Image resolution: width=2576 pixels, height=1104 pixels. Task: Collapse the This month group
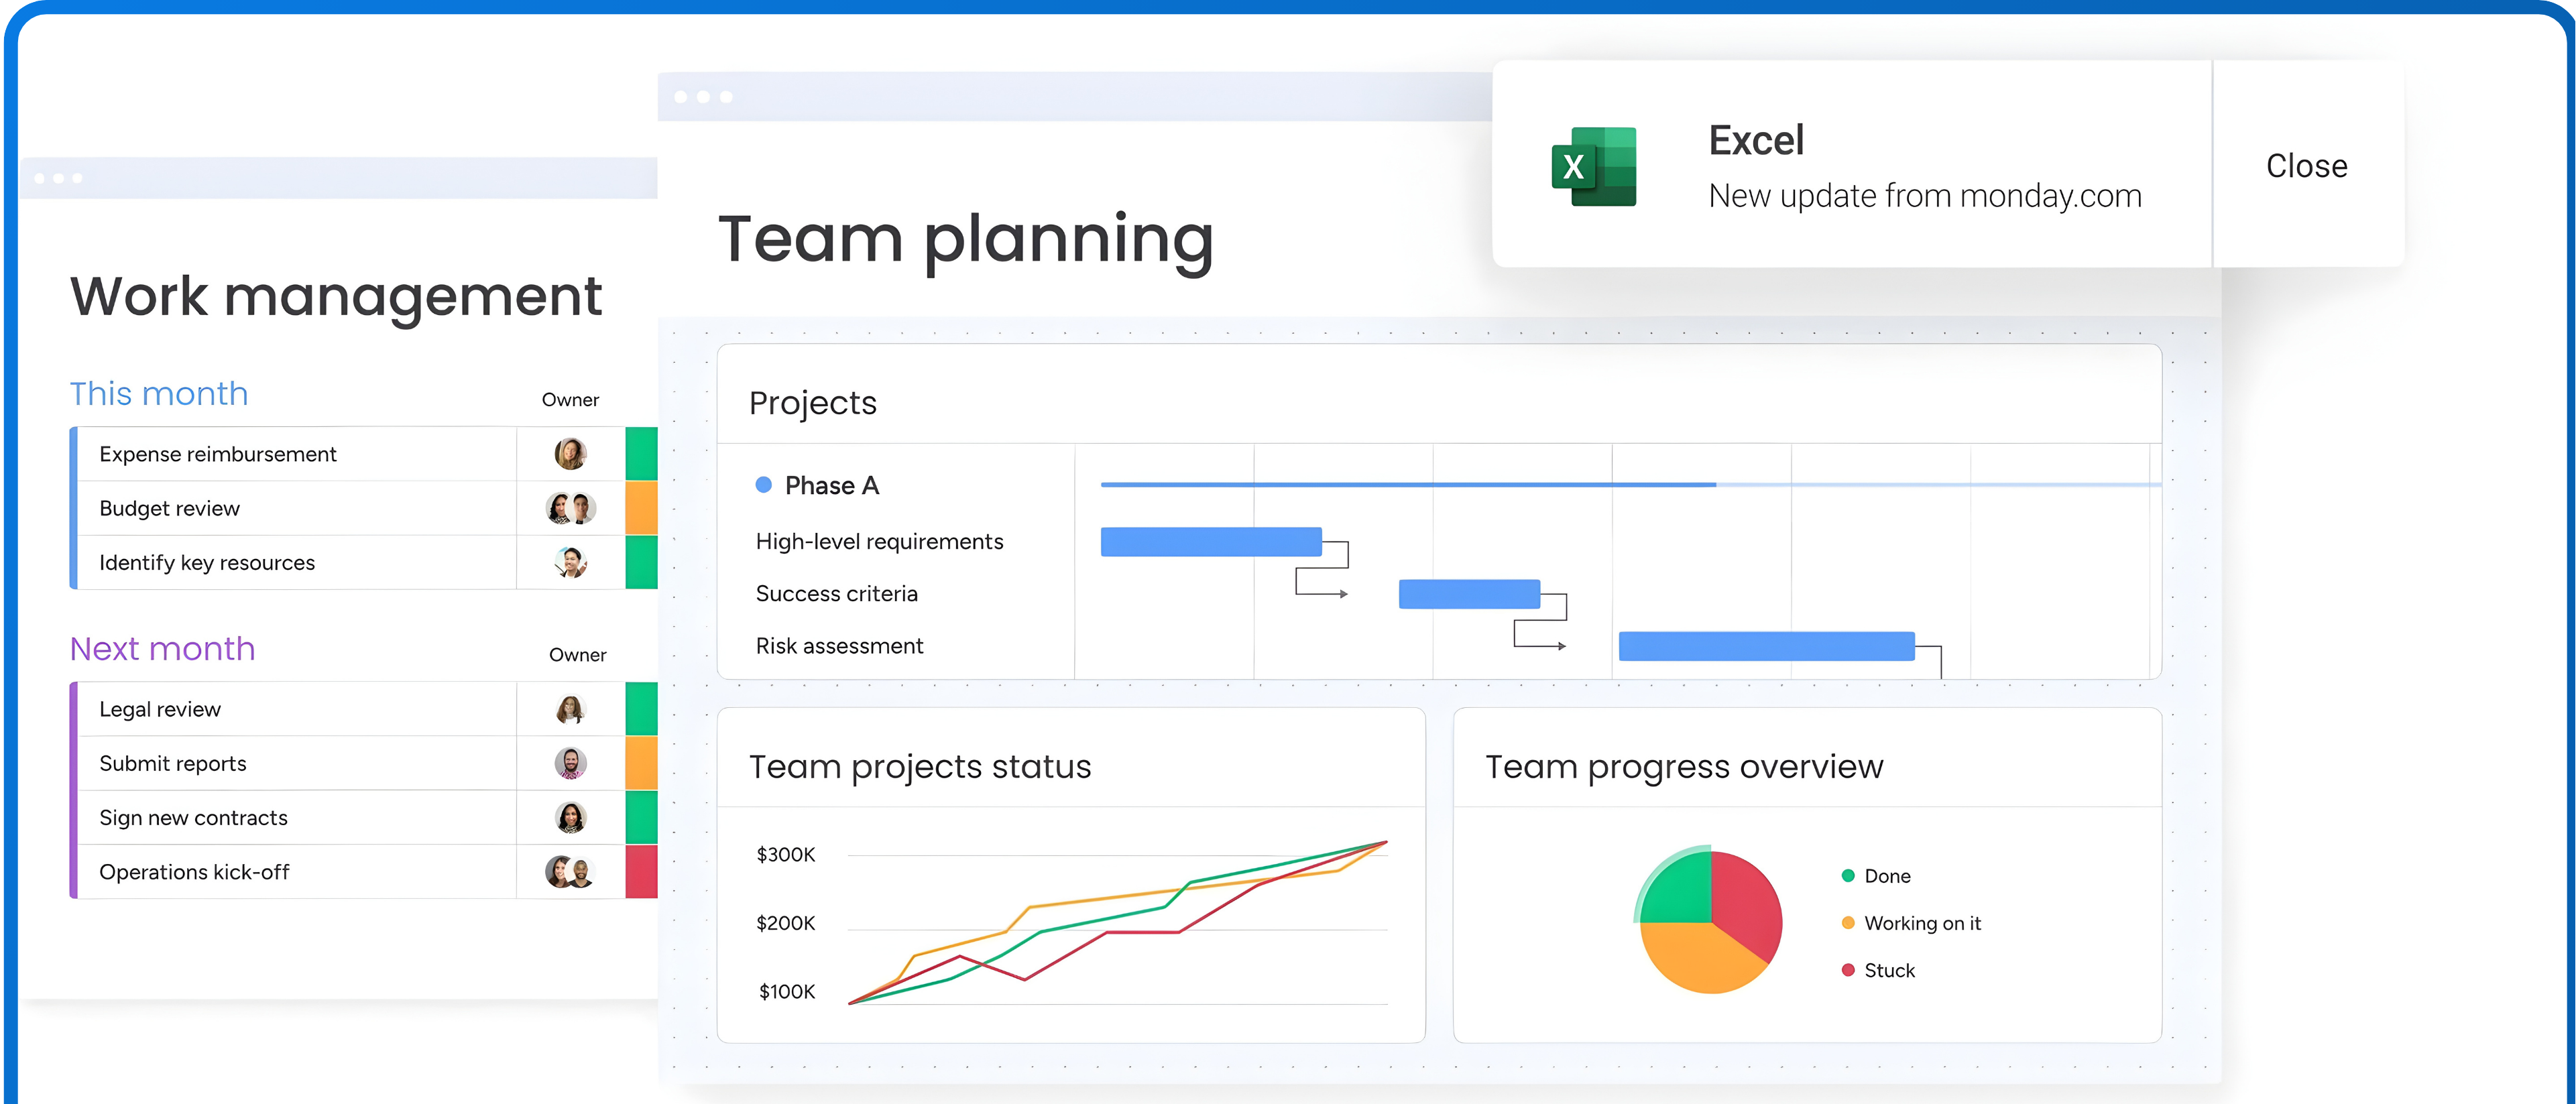(x=159, y=394)
